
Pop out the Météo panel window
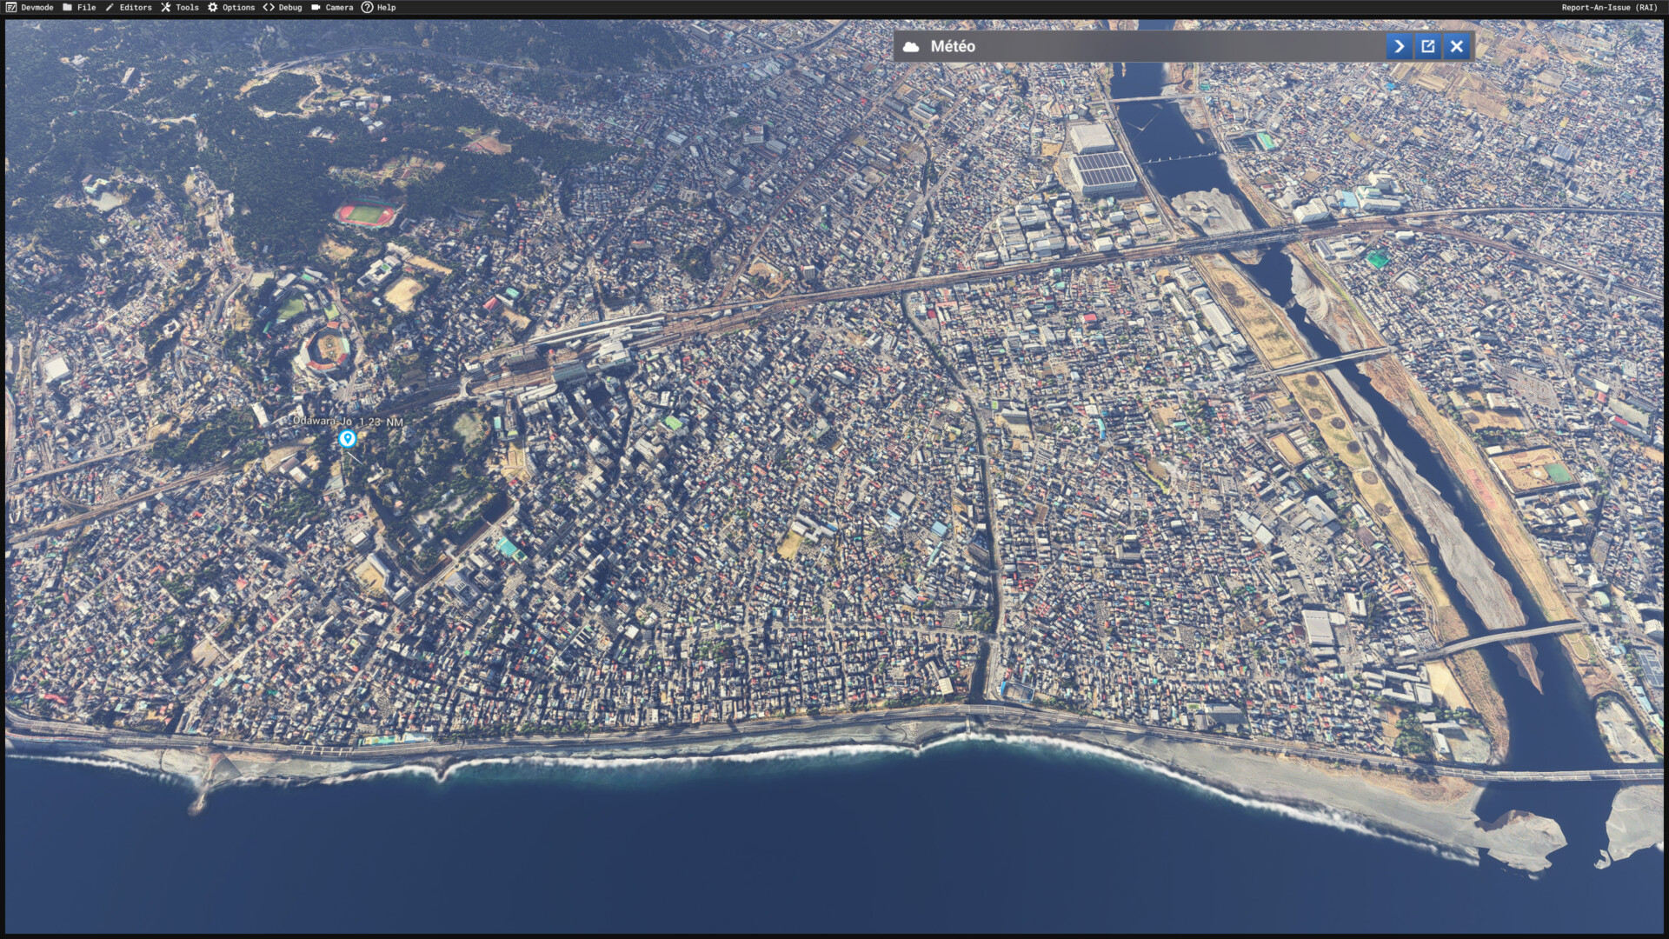[x=1427, y=46]
